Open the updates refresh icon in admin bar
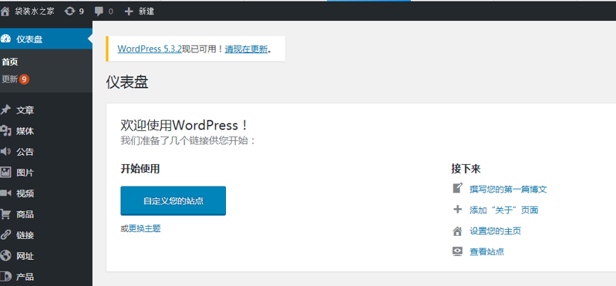 (x=69, y=12)
